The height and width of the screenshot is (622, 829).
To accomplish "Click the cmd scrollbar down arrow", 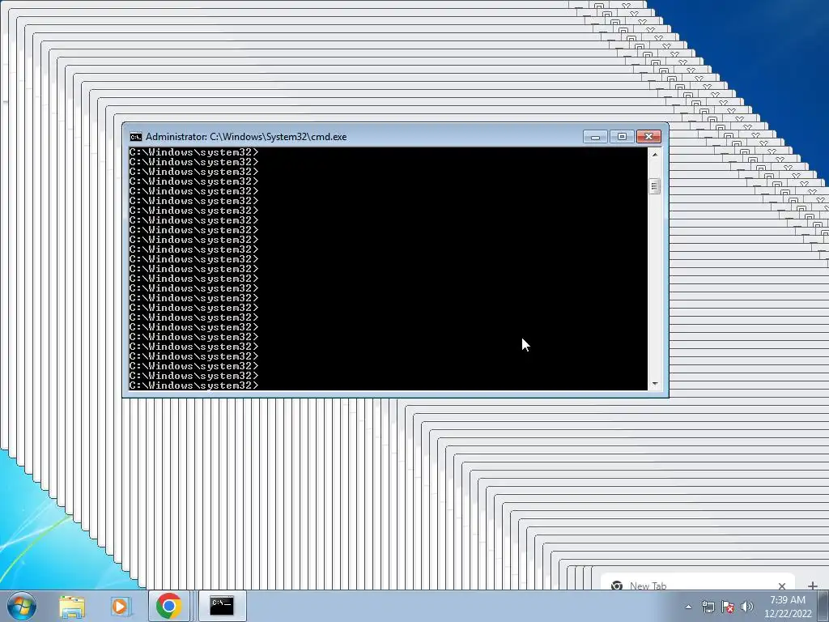I will pyautogui.click(x=654, y=384).
